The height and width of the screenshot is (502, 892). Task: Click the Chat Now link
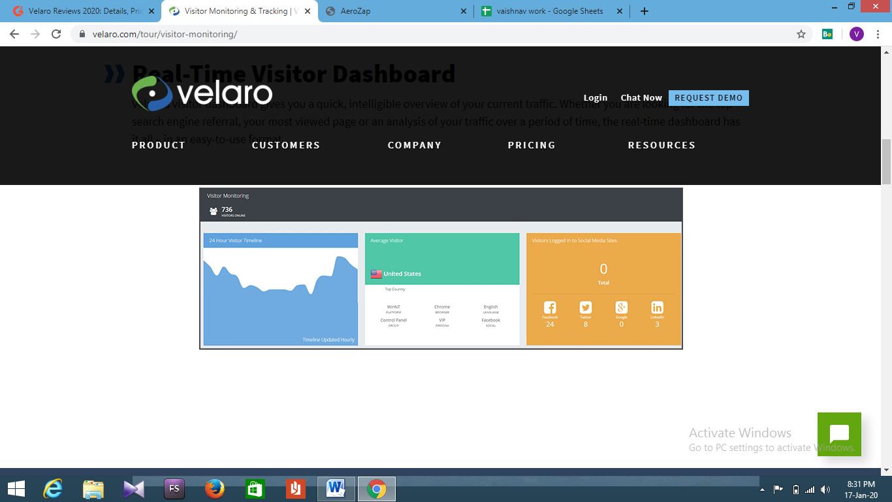tap(641, 98)
